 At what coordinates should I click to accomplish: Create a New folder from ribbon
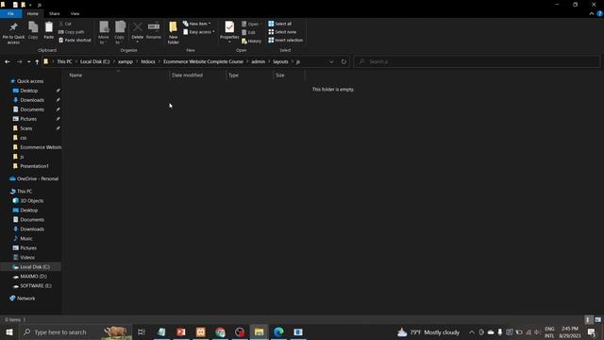(174, 33)
